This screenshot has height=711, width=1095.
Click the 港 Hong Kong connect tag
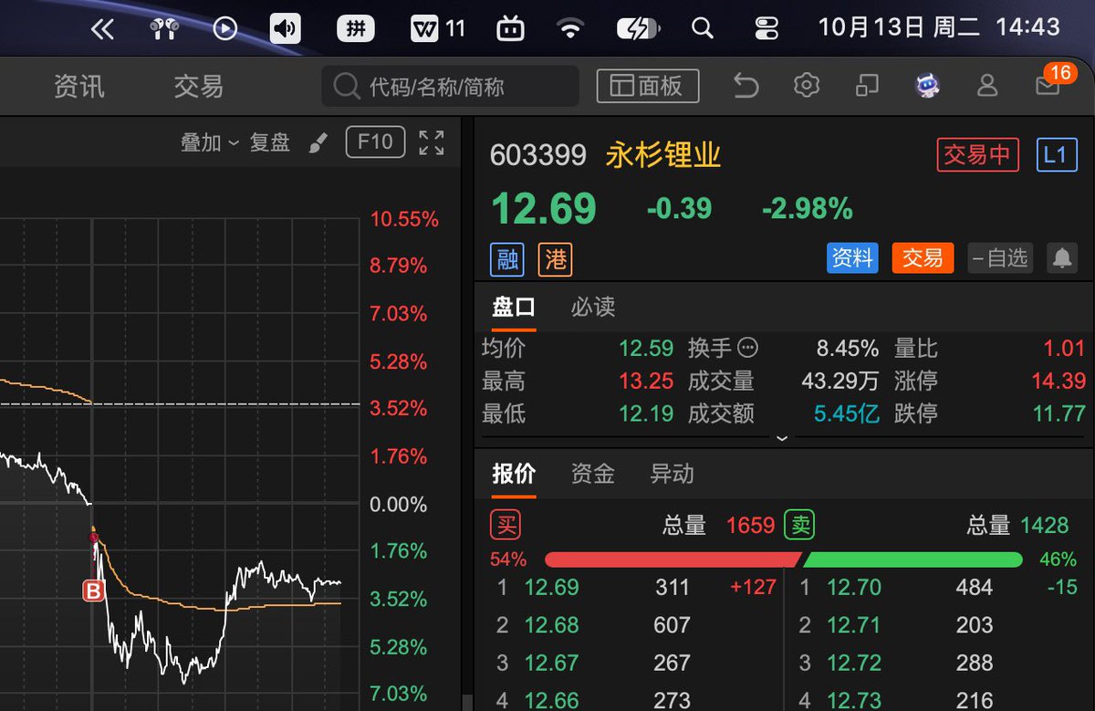555,258
